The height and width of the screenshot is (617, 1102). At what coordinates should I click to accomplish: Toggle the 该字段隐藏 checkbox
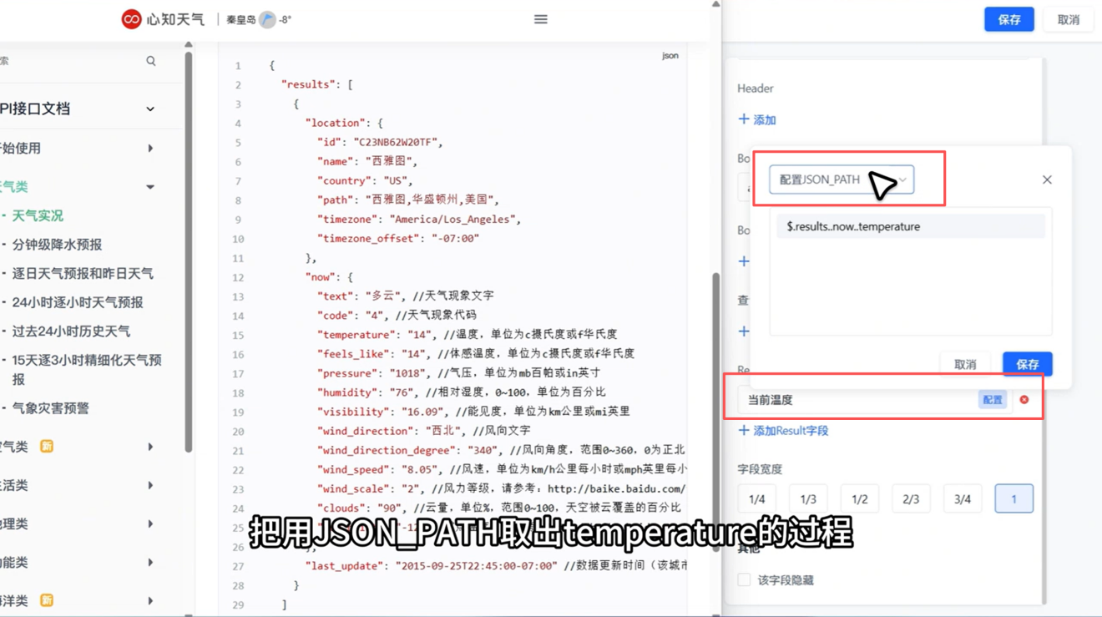pyautogui.click(x=744, y=579)
